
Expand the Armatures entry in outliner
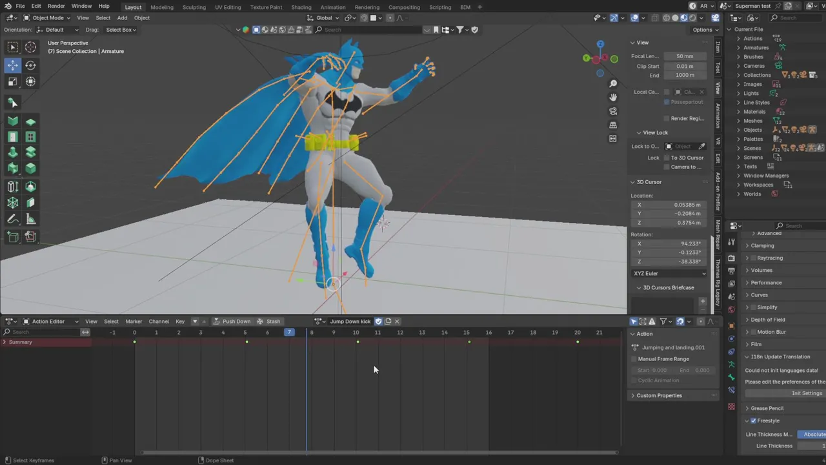[739, 47]
